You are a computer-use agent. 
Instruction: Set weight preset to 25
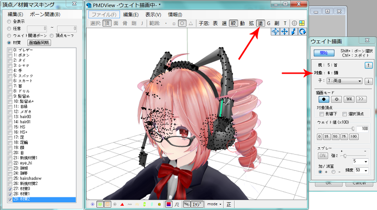click(x=327, y=136)
